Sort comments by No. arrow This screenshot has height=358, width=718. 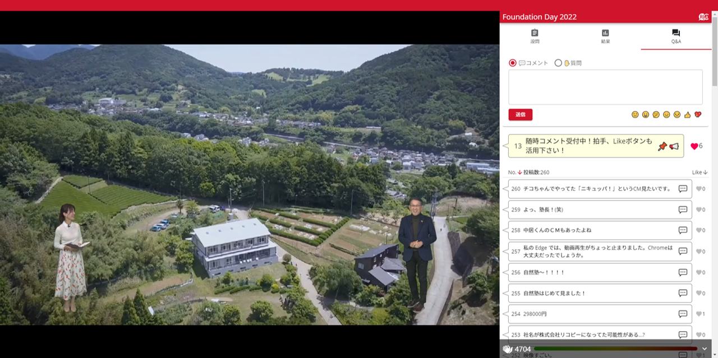click(x=519, y=173)
